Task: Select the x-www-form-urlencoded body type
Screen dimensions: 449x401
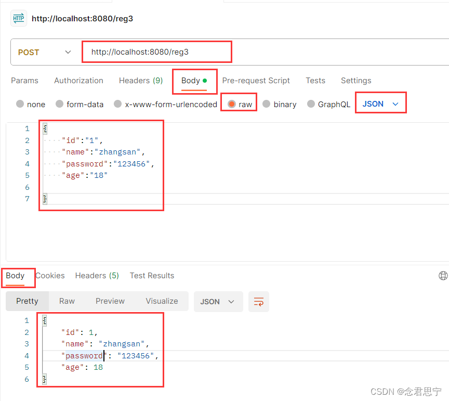Action: [x=165, y=104]
